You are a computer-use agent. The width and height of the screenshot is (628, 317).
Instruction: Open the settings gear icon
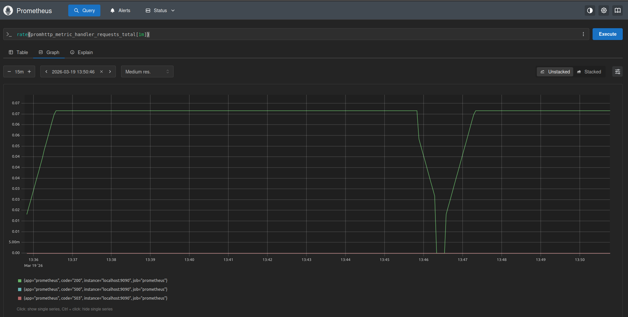[x=603, y=10]
